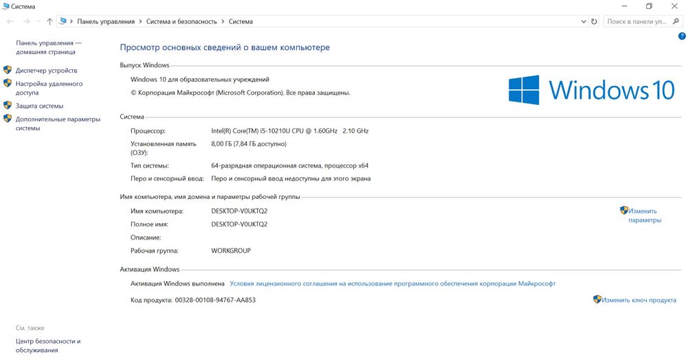Open Центр безопасности и обслуживания
The width and height of the screenshot is (688, 363).
point(48,345)
